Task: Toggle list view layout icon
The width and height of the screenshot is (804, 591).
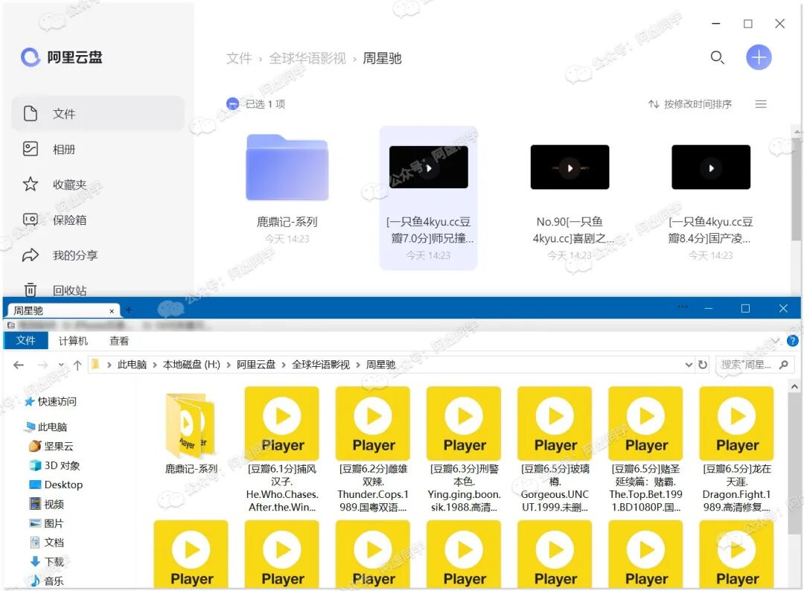Action: [761, 104]
